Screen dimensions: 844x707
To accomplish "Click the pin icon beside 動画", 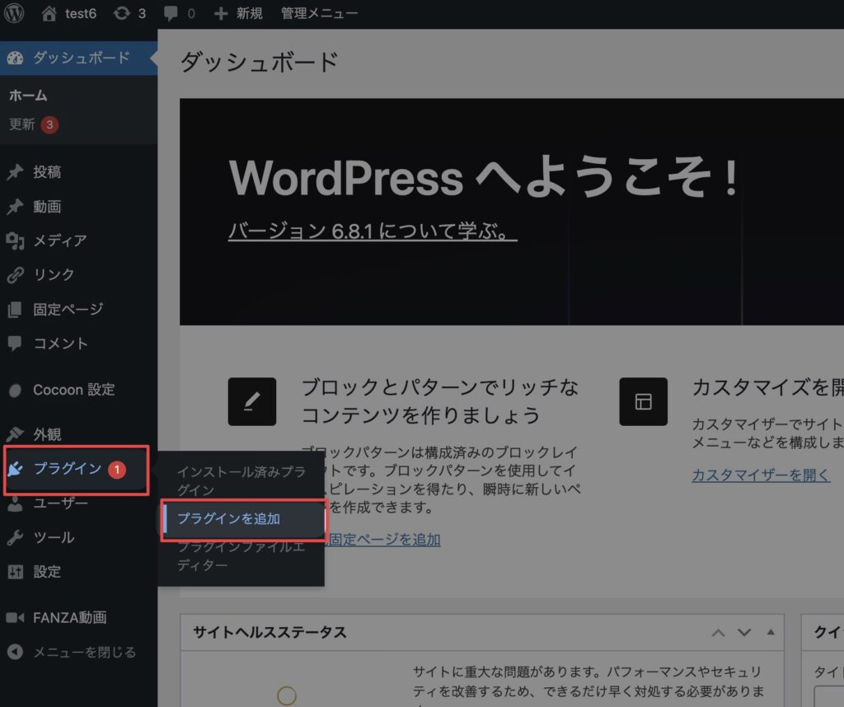I will pyautogui.click(x=15, y=207).
